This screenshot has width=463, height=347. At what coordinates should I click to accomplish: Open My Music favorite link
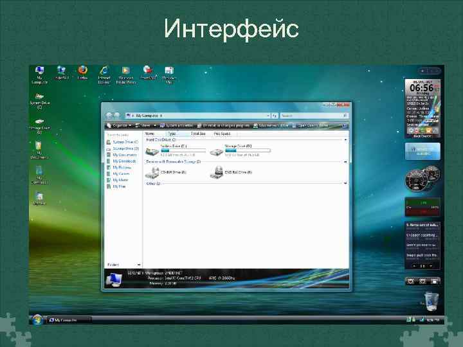tap(118, 180)
